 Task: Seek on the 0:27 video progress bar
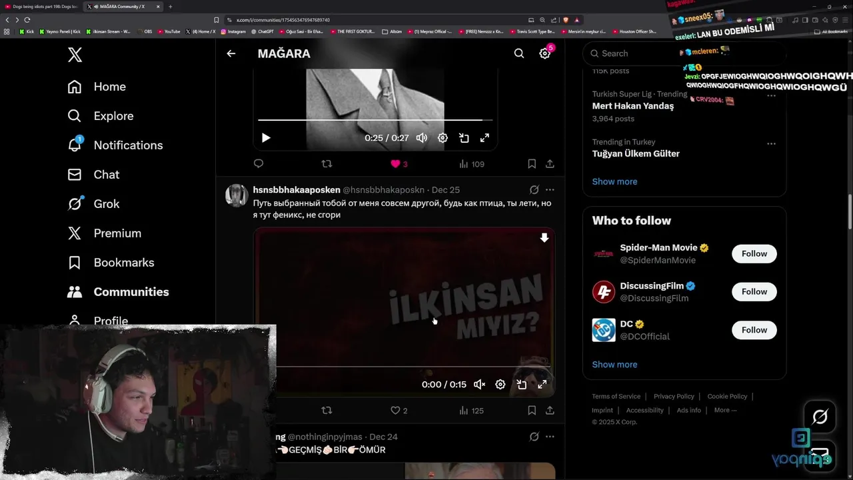(375, 120)
